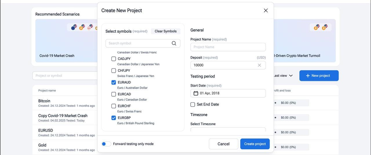Click the Cancel button

tap(223, 144)
